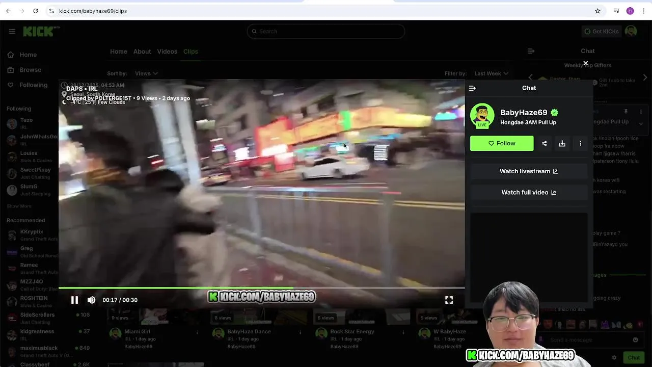Click the Kick logo

tap(41, 32)
